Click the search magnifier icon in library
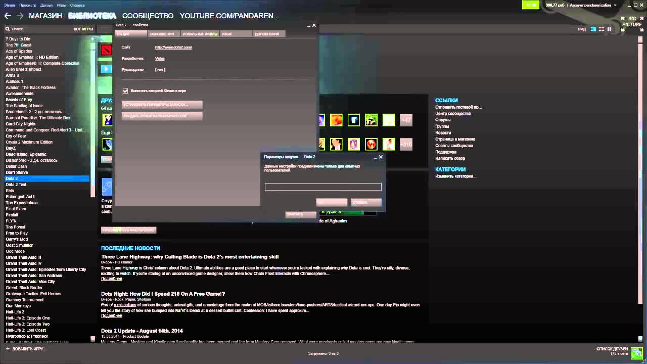This screenshot has height=364, width=647. [x=8, y=29]
